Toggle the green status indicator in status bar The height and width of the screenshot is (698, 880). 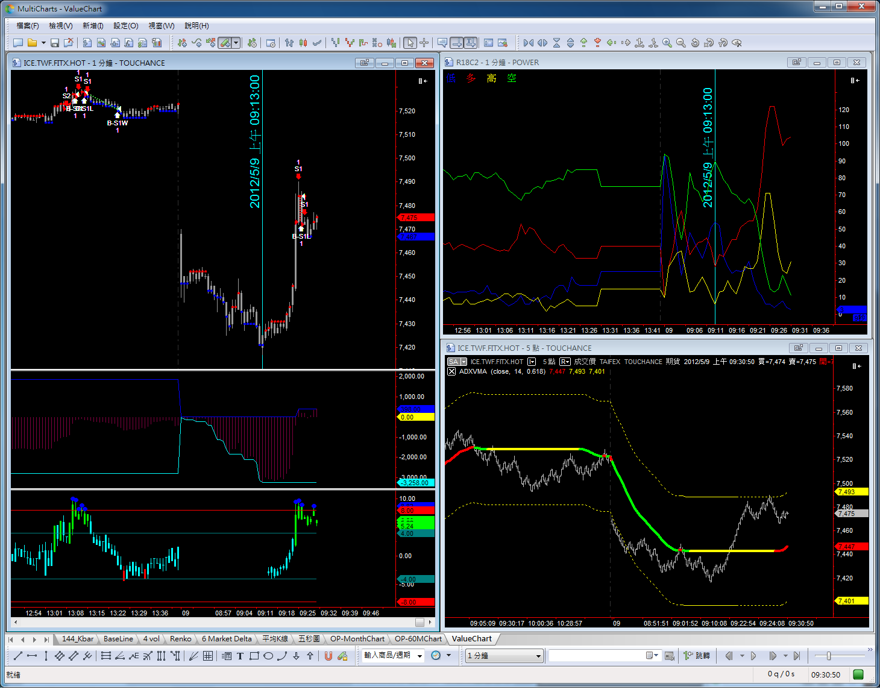(x=859, y=674)
